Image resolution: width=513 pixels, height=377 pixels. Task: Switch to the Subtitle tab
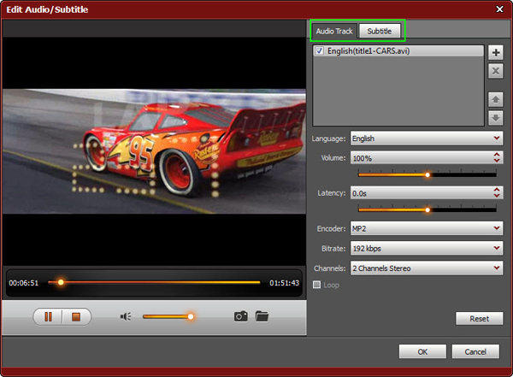click(x=380, y=32)
